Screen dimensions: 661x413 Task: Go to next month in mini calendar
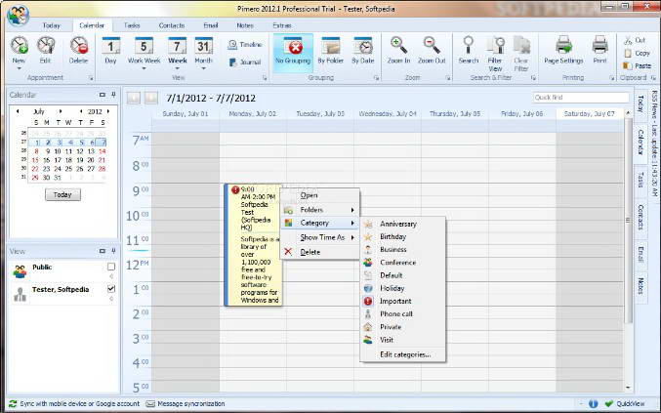[x=61, y=111]
